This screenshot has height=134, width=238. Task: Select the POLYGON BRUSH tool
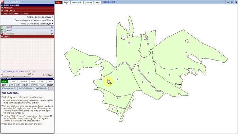click(9, 88)
